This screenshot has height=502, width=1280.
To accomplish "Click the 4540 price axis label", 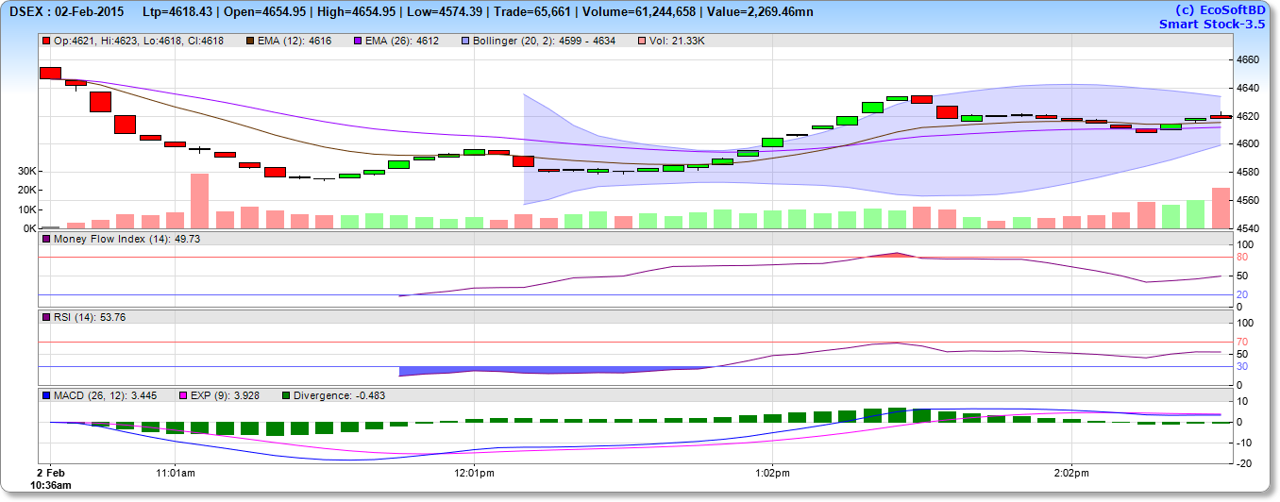I will point(1248,228).
